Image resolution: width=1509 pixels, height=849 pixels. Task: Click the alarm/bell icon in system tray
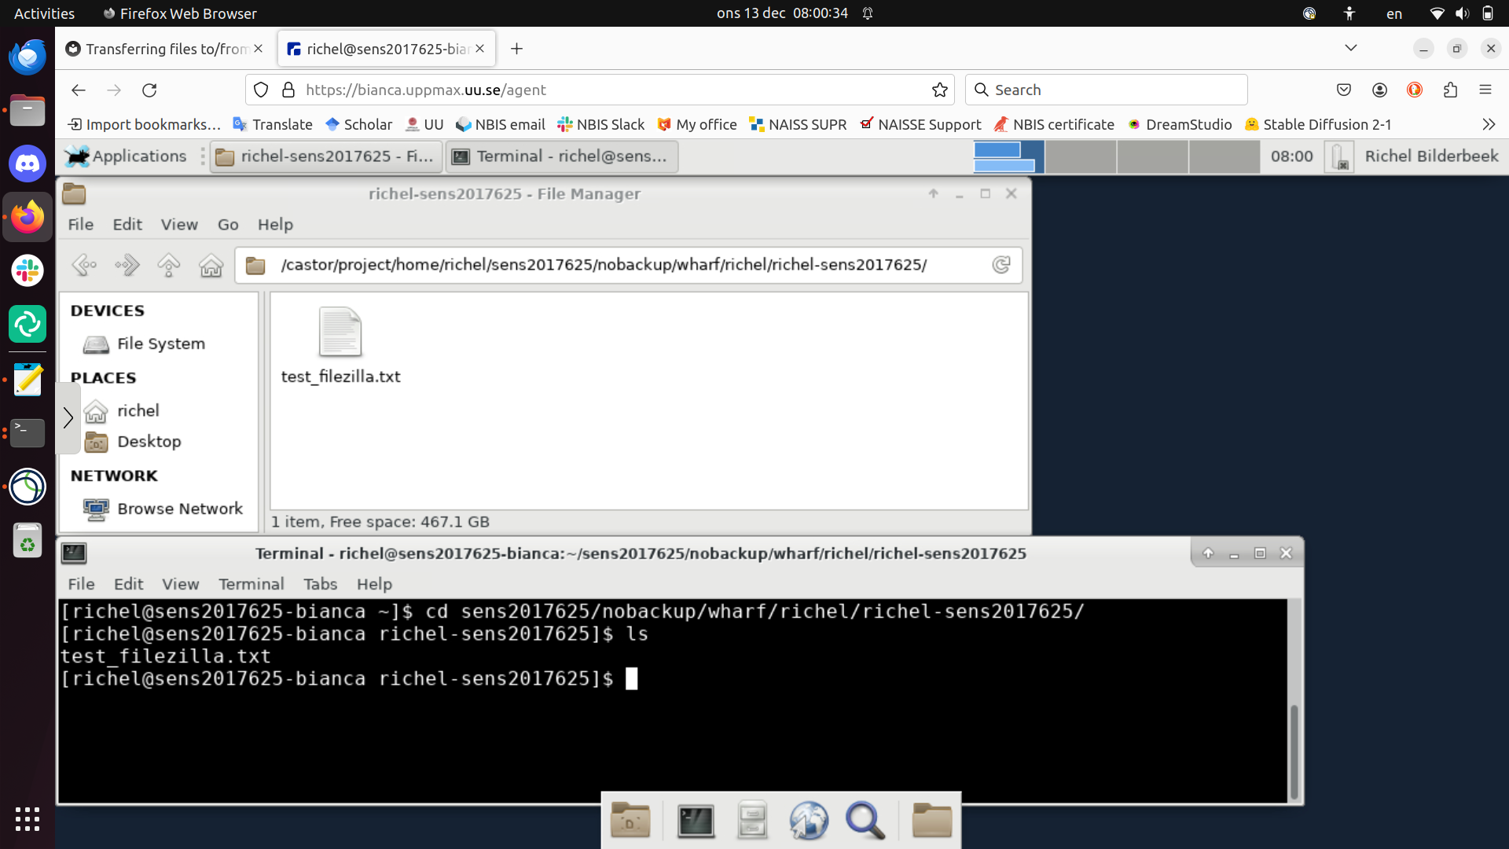coord(868,13)
